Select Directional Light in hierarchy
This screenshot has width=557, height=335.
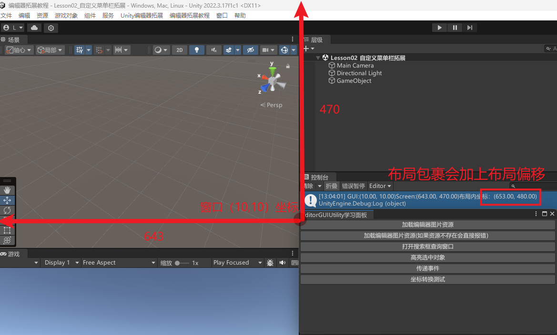click(x=359, y=73)
